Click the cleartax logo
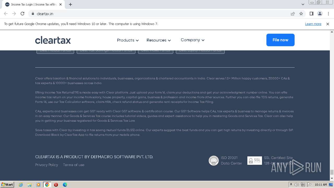This screenshot has height=188, width=334. (x=53, y=40)
